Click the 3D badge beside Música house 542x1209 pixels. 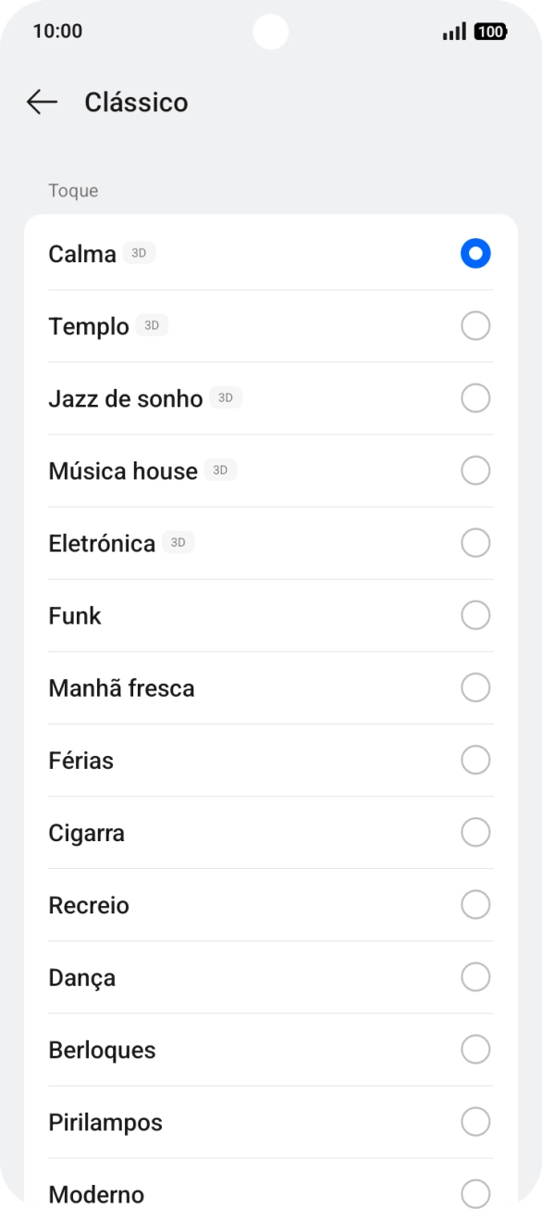(x=221, y=470)
